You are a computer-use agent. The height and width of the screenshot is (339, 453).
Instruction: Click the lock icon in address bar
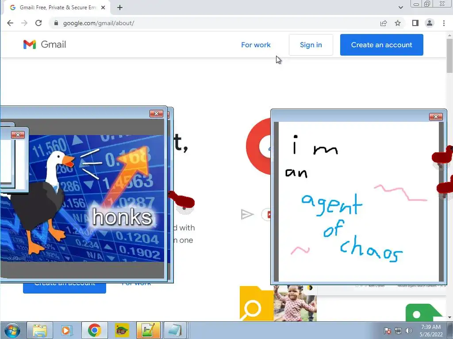click(x=56, y=23)
